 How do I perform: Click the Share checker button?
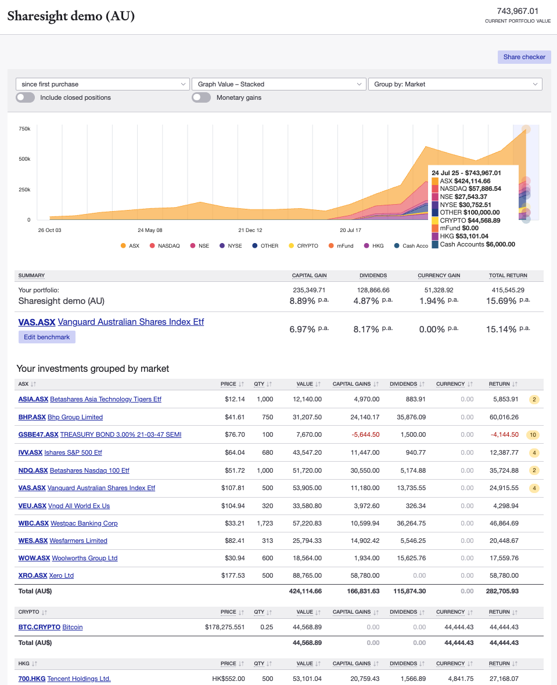coord(523,57)
